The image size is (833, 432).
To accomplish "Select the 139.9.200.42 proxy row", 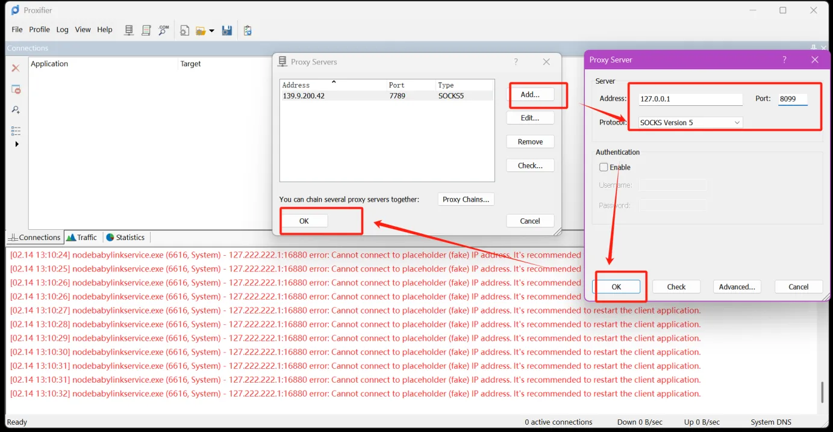I will coord(387,96).
